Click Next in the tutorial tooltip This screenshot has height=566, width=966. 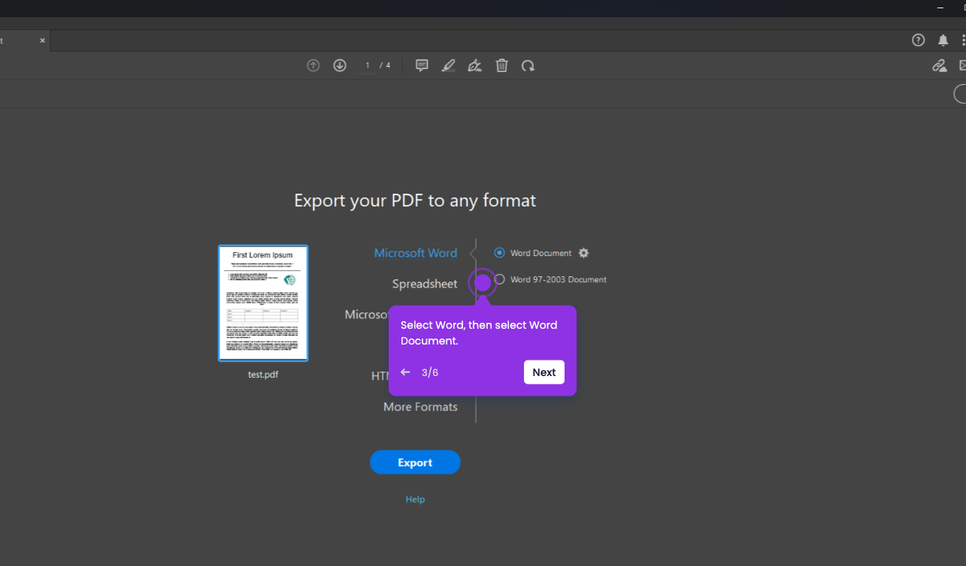coord(544,372)
